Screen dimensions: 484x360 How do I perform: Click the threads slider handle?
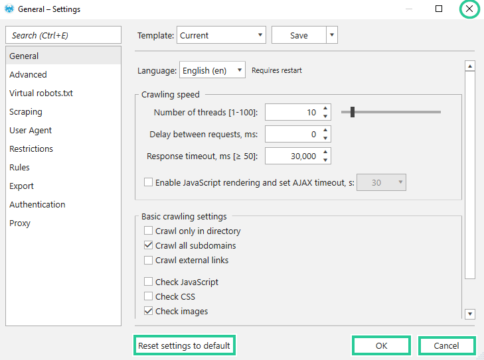click(352, 112)
